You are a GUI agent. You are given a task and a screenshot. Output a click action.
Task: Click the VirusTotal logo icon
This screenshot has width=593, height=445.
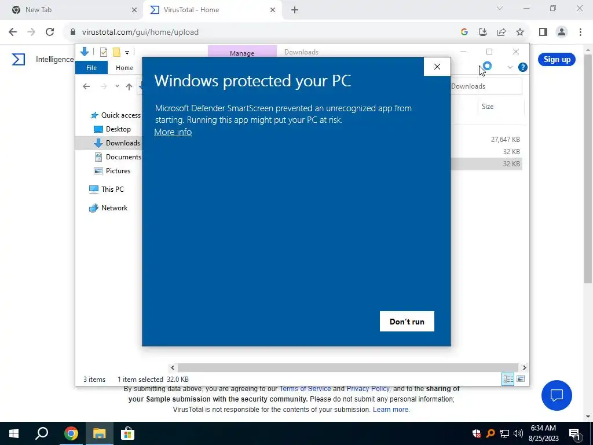click(19, 60)
